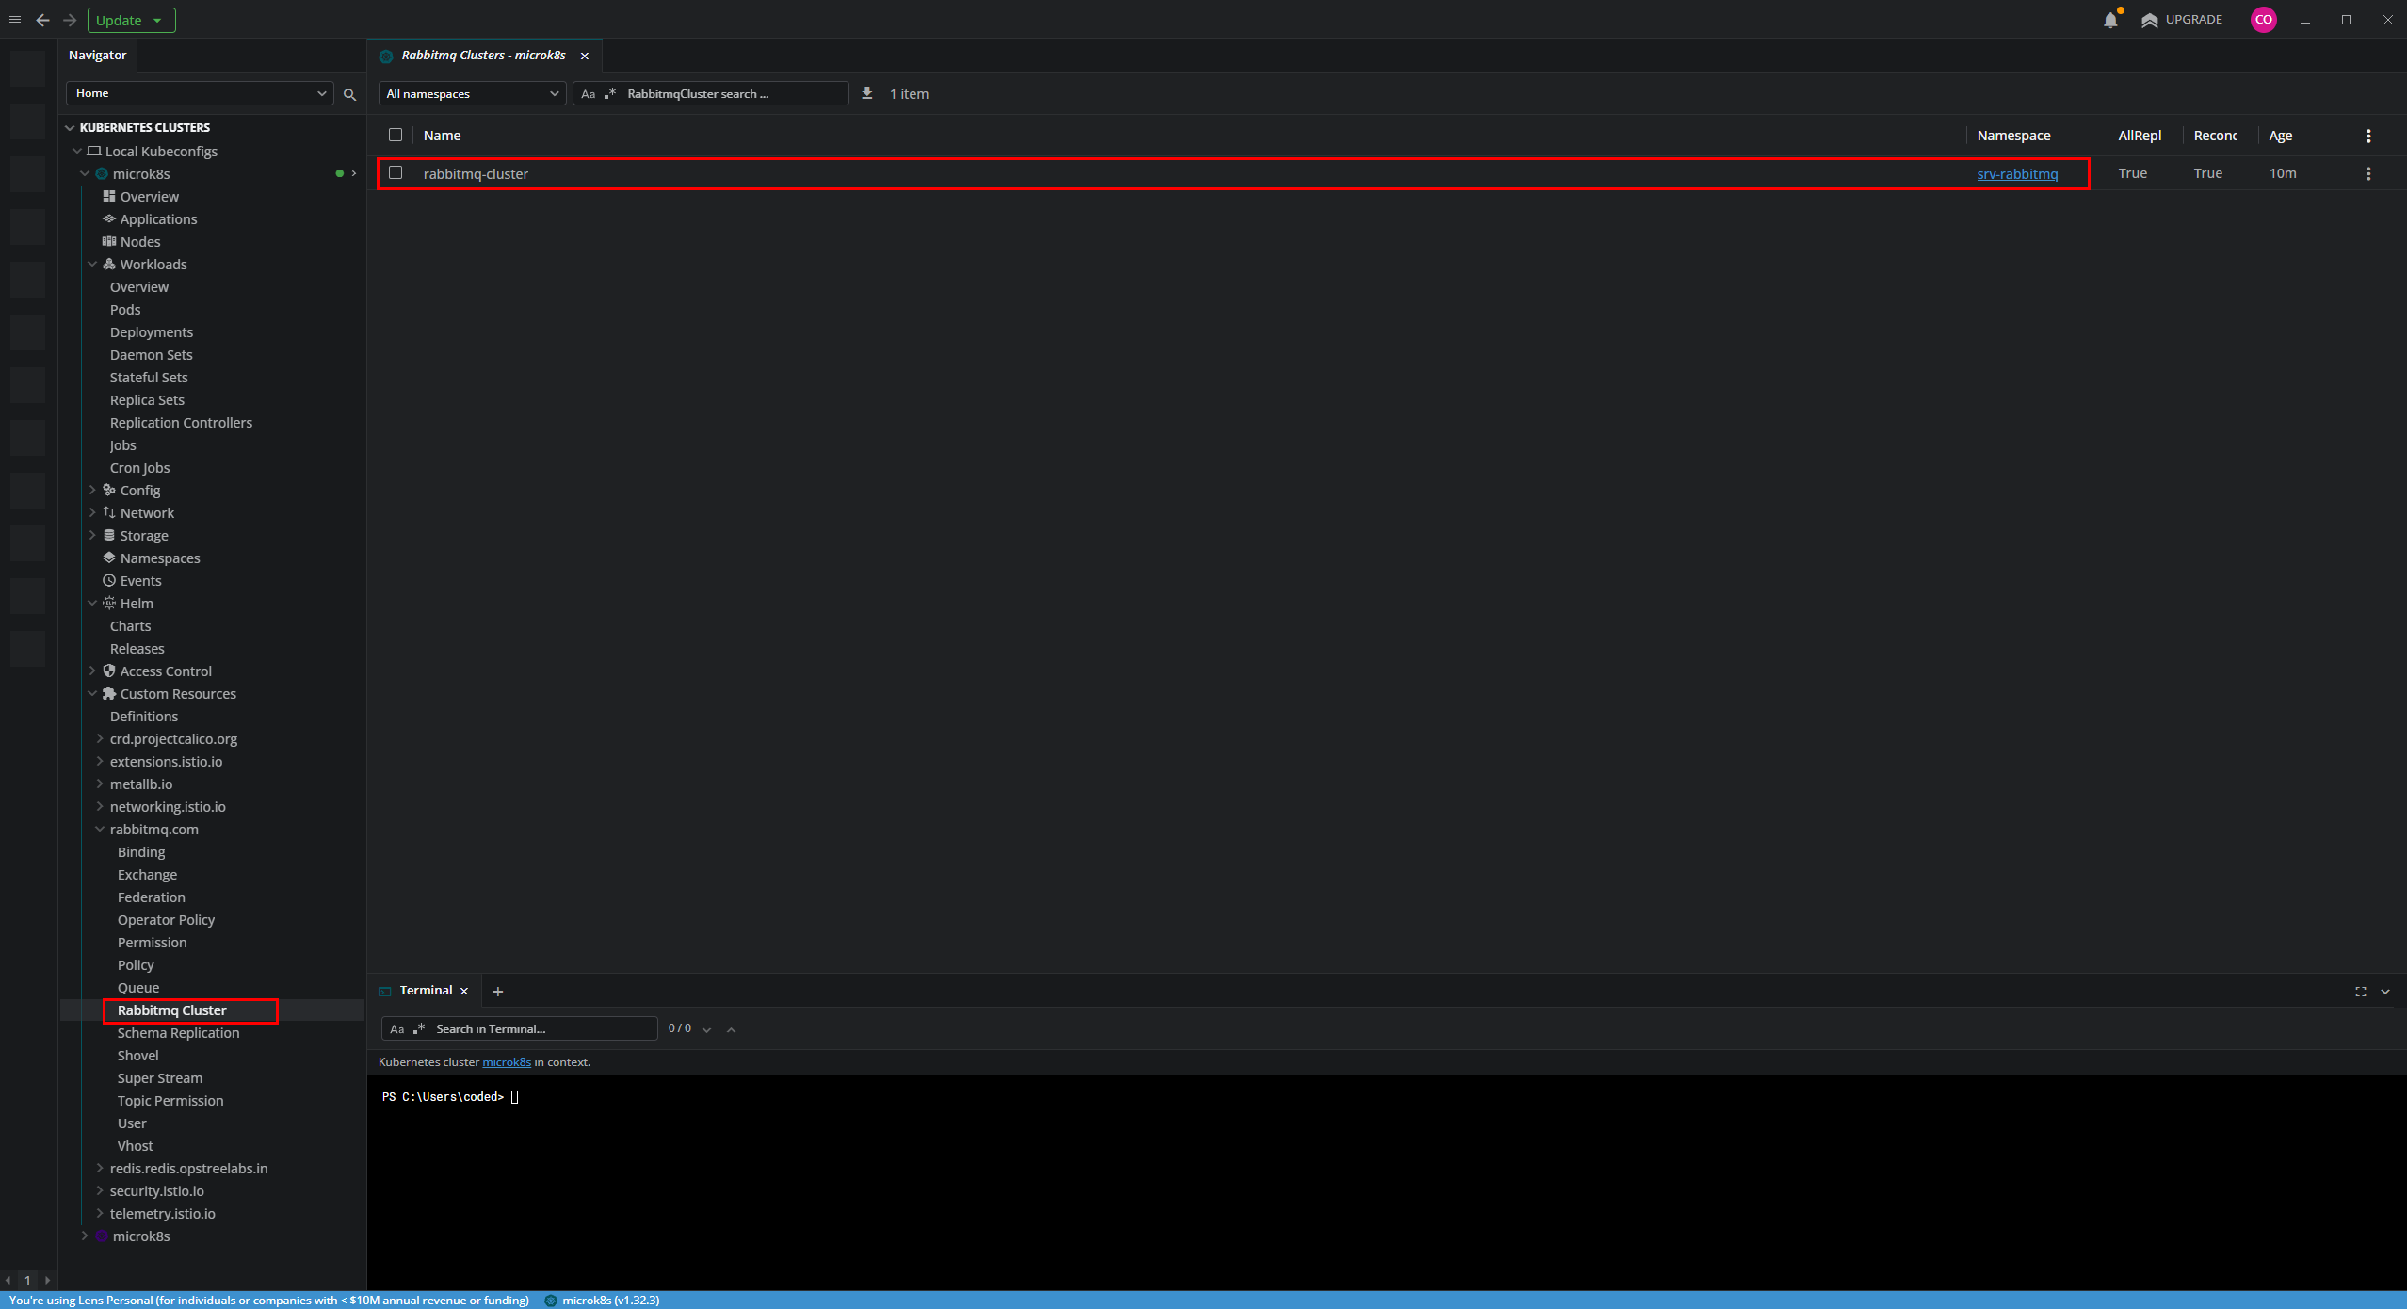Select the Rabbitmq Clusters - microk8s tab

[x=483, y=55]
